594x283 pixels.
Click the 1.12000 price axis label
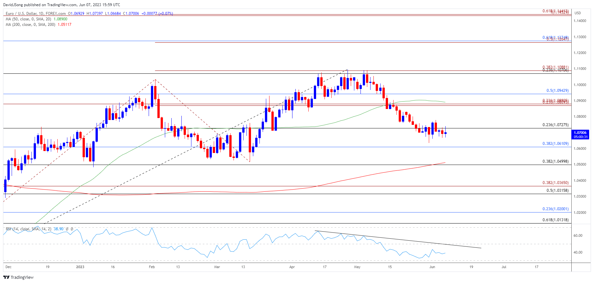point(580,53)
